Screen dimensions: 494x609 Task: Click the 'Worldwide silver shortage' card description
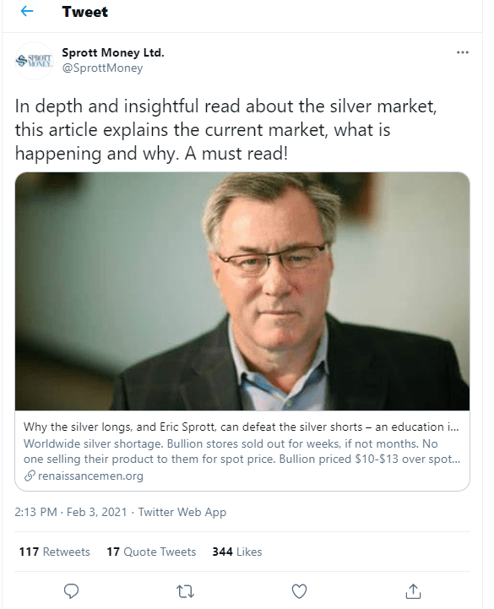click(242, 451)
